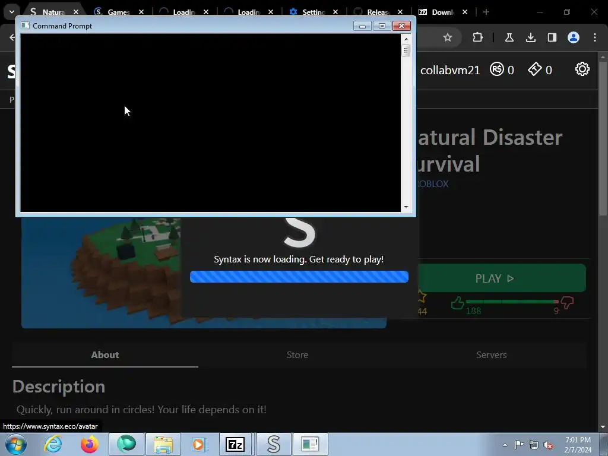Click the collabvm21 username link
This screenshot has width=608, height=456.
click(x=450, y=70)
